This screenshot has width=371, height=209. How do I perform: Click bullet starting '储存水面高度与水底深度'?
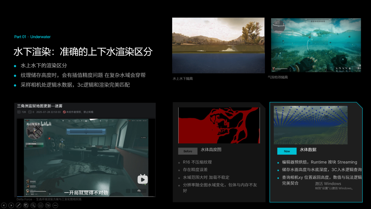322,170
